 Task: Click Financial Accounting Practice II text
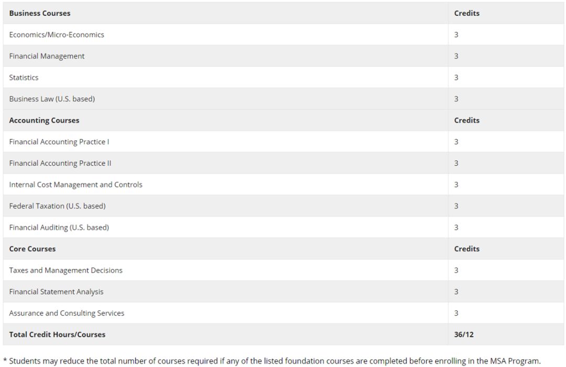point(60,163)
